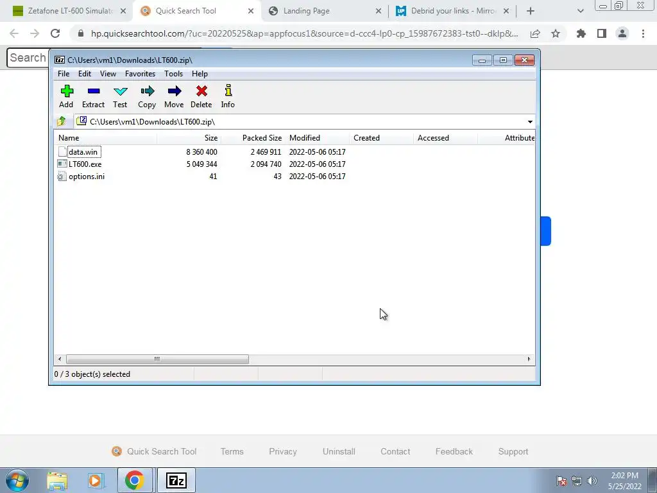Open the Uninstall footer link
Screen dimensions: 657x493
tap(339, 451)
